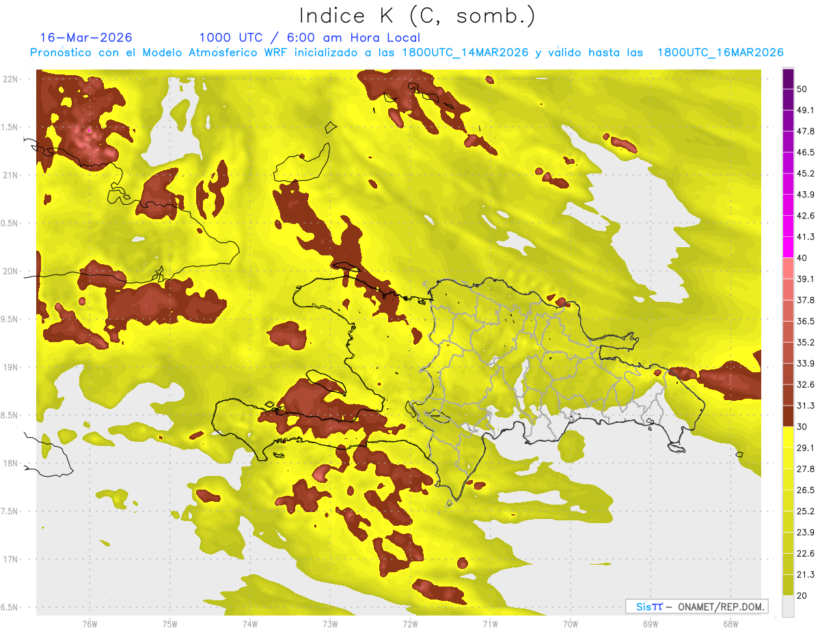
Task: Click the 17N latitude axis label
Action: coord(12,559)
